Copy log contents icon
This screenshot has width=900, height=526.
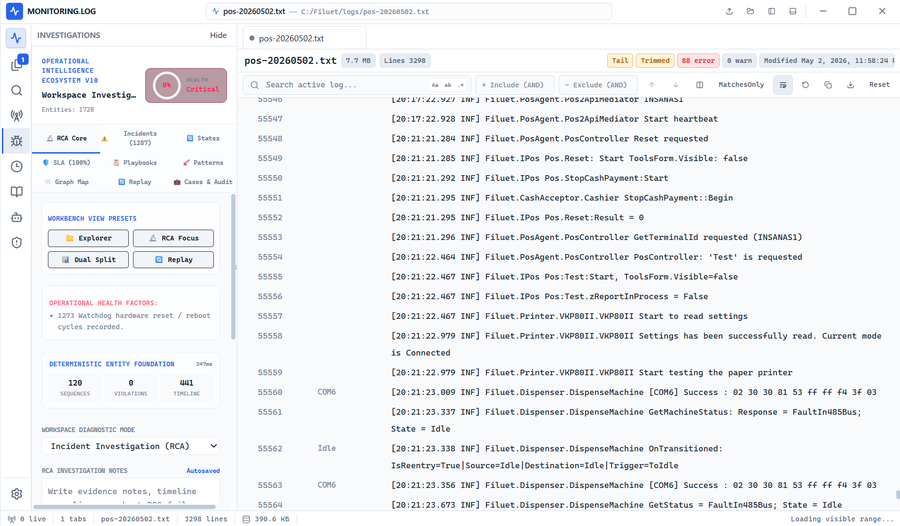point(828,85)
